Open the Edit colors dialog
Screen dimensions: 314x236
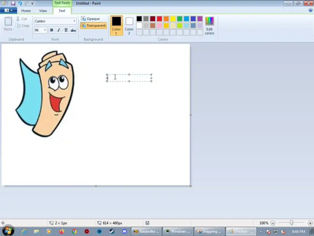tap(210, 26)
